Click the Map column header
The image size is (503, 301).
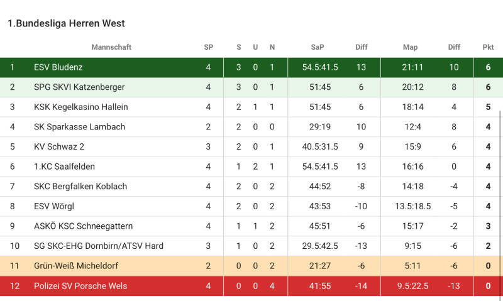pyautogui.click(x=410, y=47)
